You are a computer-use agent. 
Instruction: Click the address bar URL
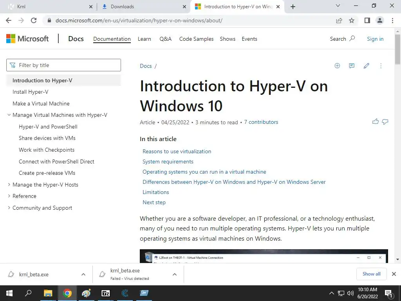pos(139,20)
